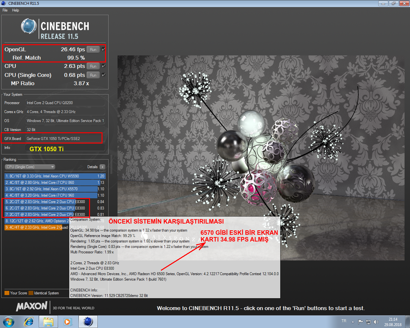The height and width of the screenshot is (328, 410).
Task: Open Windows Media Player from the taskbar
Action: (x=68, y=322)
